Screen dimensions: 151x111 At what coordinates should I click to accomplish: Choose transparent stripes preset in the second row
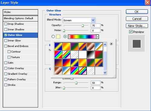(x=74, y=55)
